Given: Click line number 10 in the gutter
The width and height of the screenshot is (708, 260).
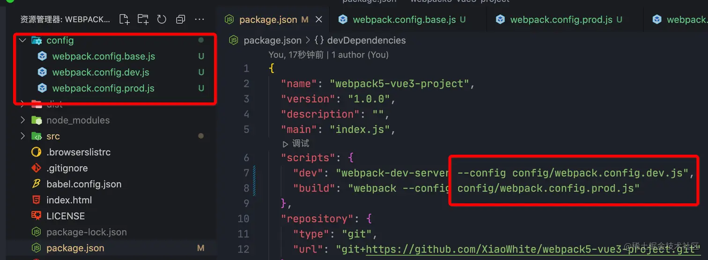Looking at the screenshot, I should pos(243,218).
